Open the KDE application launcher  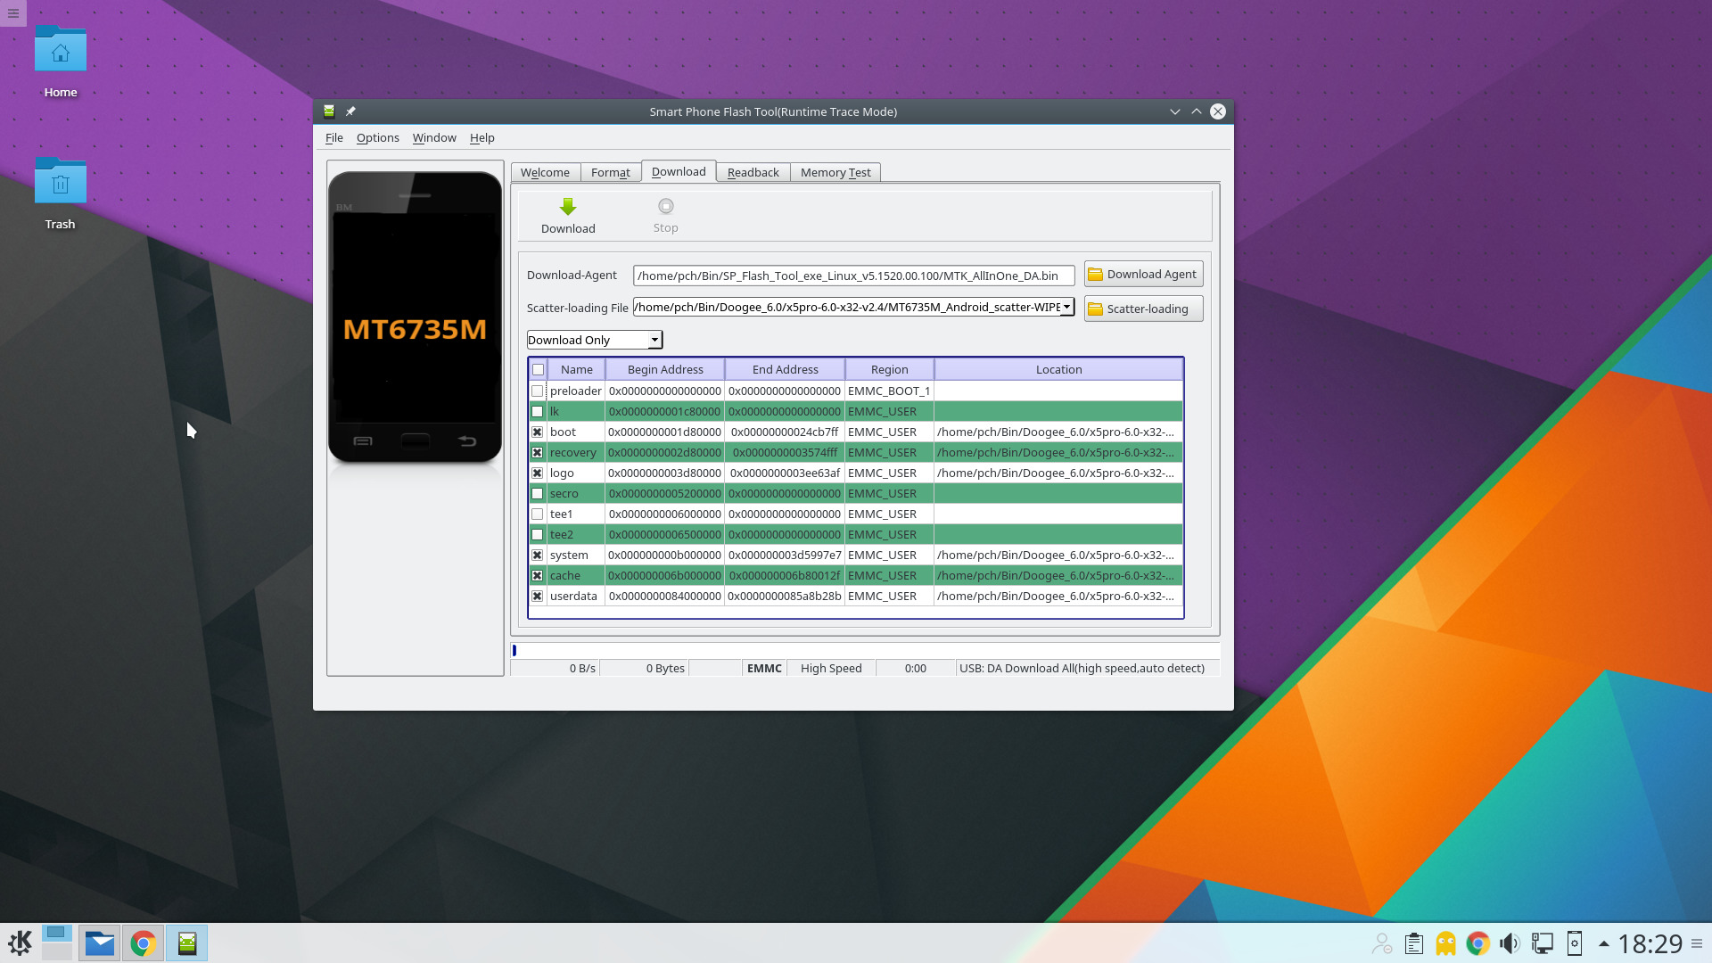point(20,942)
